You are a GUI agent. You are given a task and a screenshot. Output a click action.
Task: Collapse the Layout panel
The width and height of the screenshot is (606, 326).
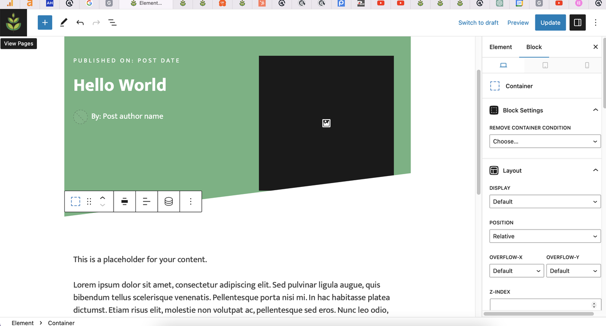click(x=596, y=170)
